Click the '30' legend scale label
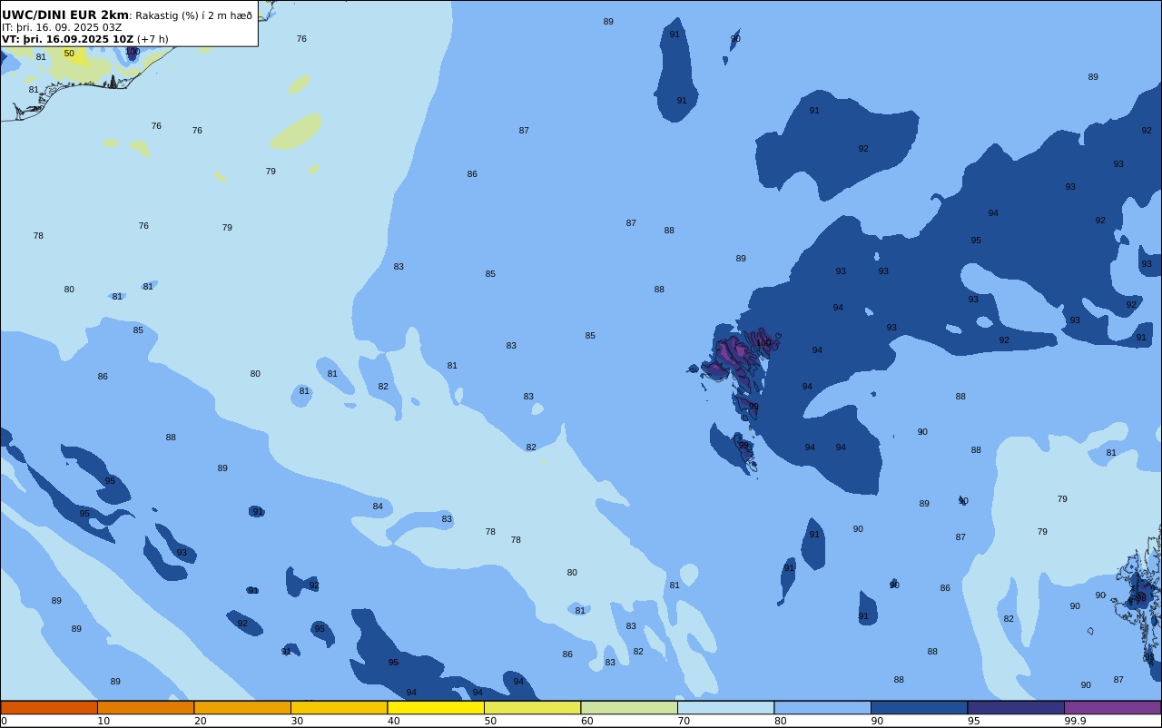Screen dimensions: 1162x728 coord(297,721)
